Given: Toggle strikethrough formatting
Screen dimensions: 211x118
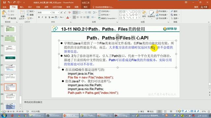Looking at the screenshot, I should [x=52, y=17].
